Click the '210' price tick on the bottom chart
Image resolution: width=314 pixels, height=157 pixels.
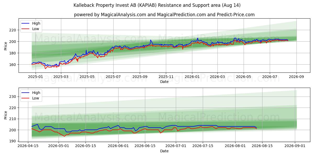(x=13, y=119)
